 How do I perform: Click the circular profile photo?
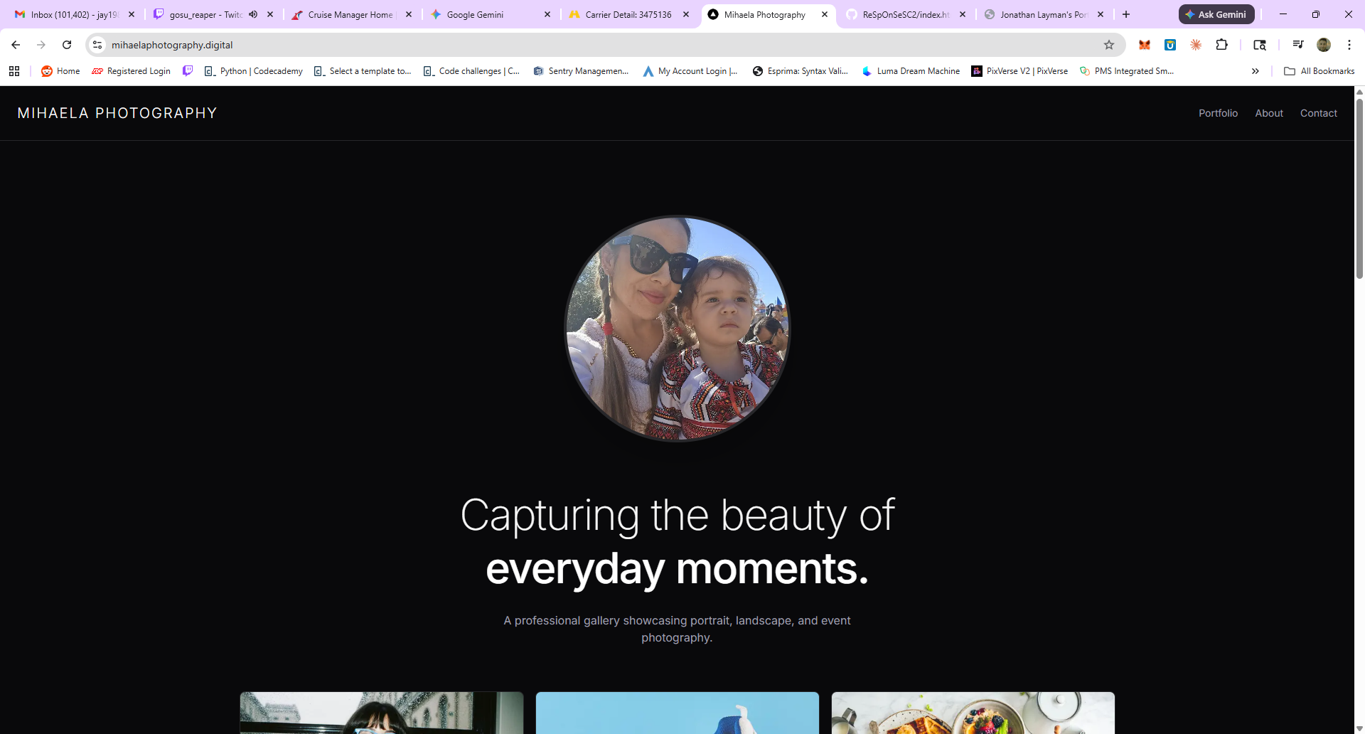coord(678,328)
